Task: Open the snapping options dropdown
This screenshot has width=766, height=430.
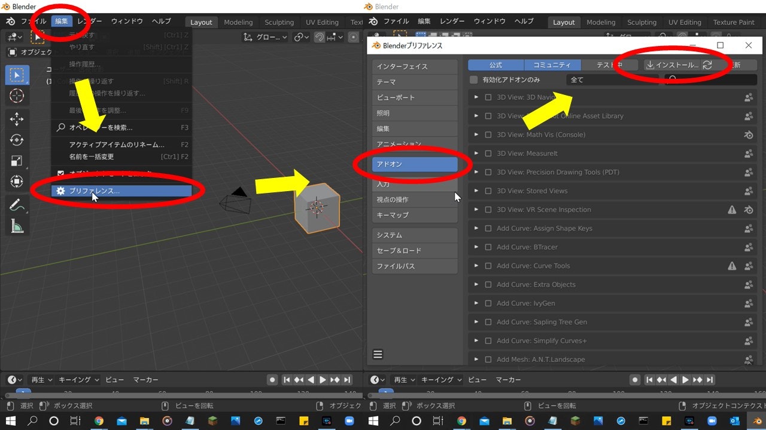Action: click(335, 37)
